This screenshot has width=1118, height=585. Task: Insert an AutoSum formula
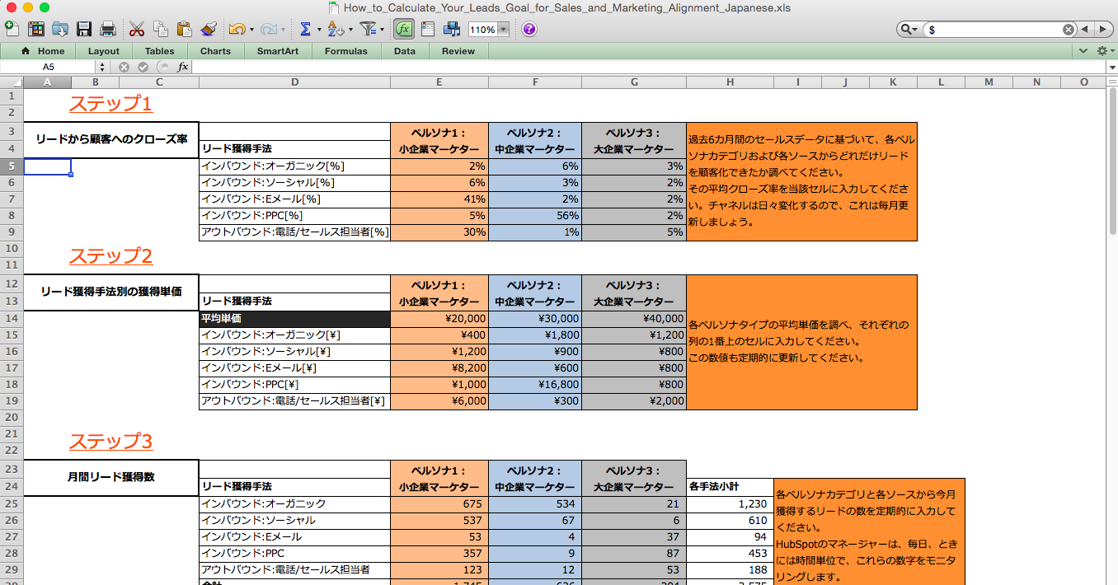[304, 28]
